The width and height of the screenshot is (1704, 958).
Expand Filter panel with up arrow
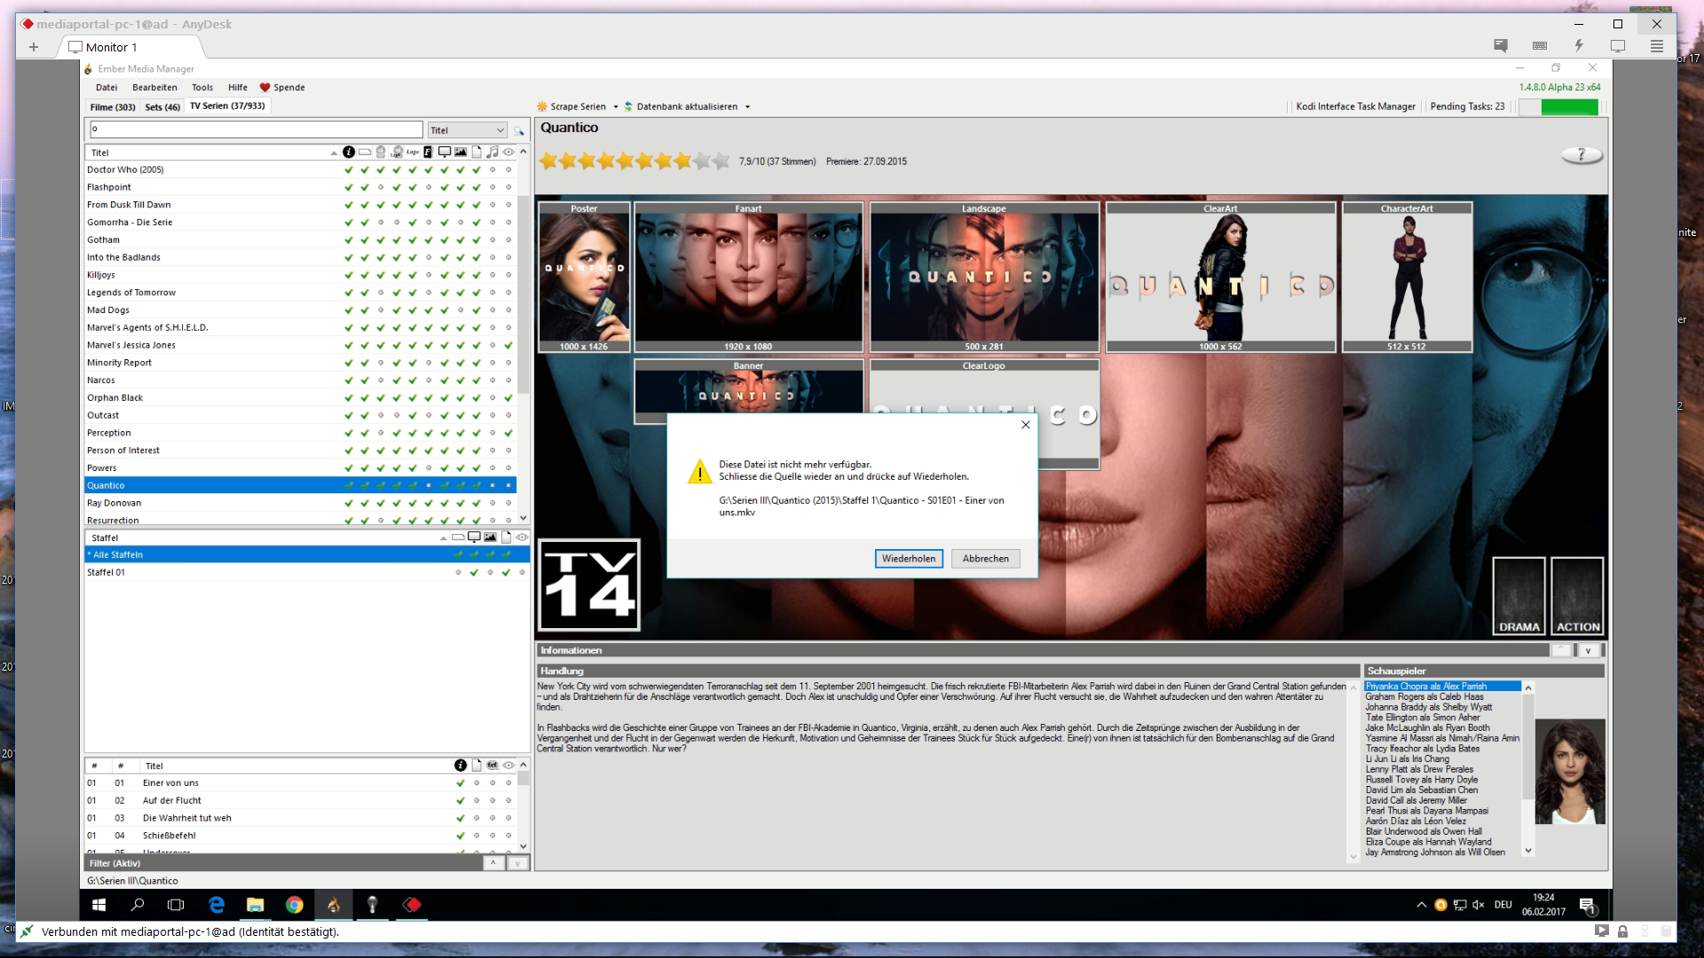(x=493, y=863)
